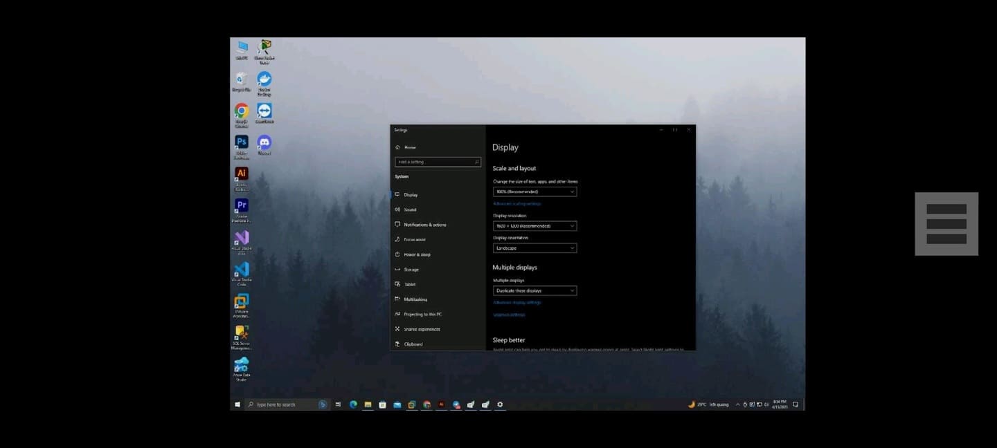This screenshot has width=997, height=448.
Task: Click the Advanced scaling settings link
Action: (x=517, y=204)
